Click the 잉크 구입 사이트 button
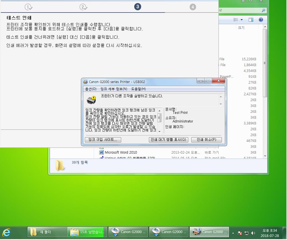 point(103,140)
